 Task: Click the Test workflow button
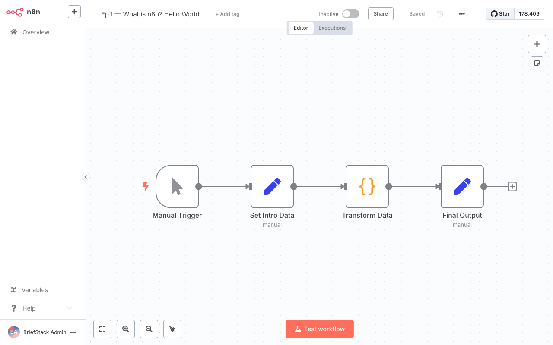point(319,329)
